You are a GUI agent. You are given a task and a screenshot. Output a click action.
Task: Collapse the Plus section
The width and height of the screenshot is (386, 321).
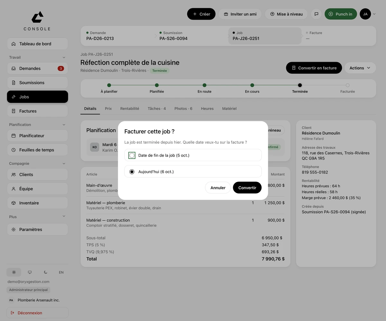coord(64,216)
